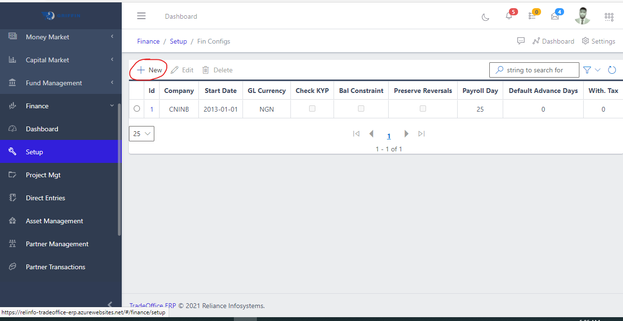Click the hamburger menu beside Dashboard

[x=141, y=16]
